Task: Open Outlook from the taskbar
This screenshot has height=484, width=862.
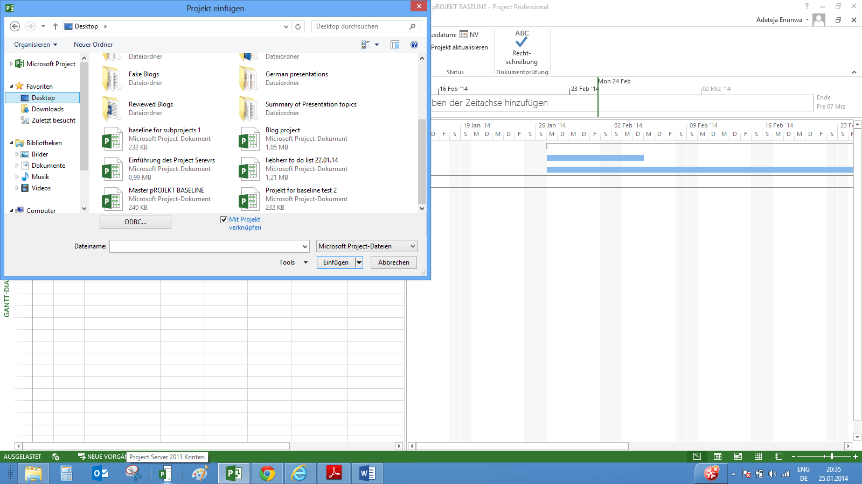Action: click(100, 473)
